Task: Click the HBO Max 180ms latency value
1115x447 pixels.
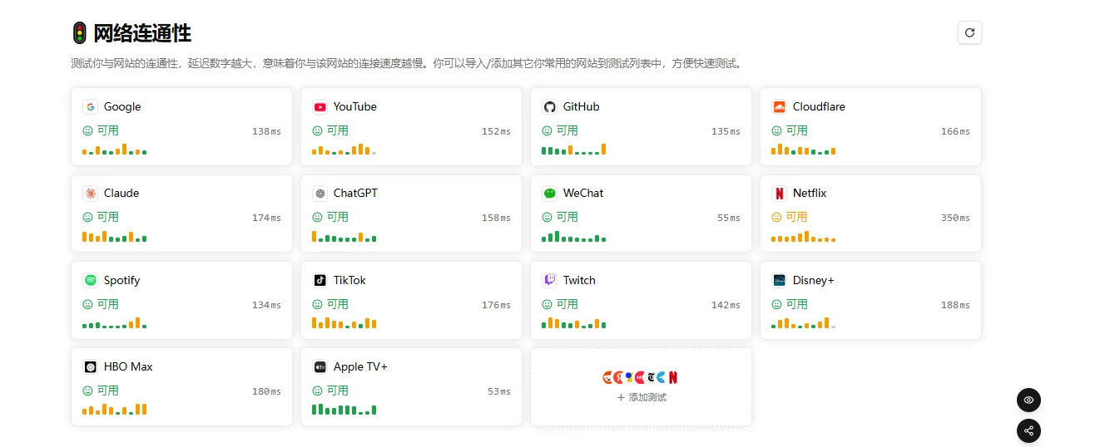Action: coord(266,391)
